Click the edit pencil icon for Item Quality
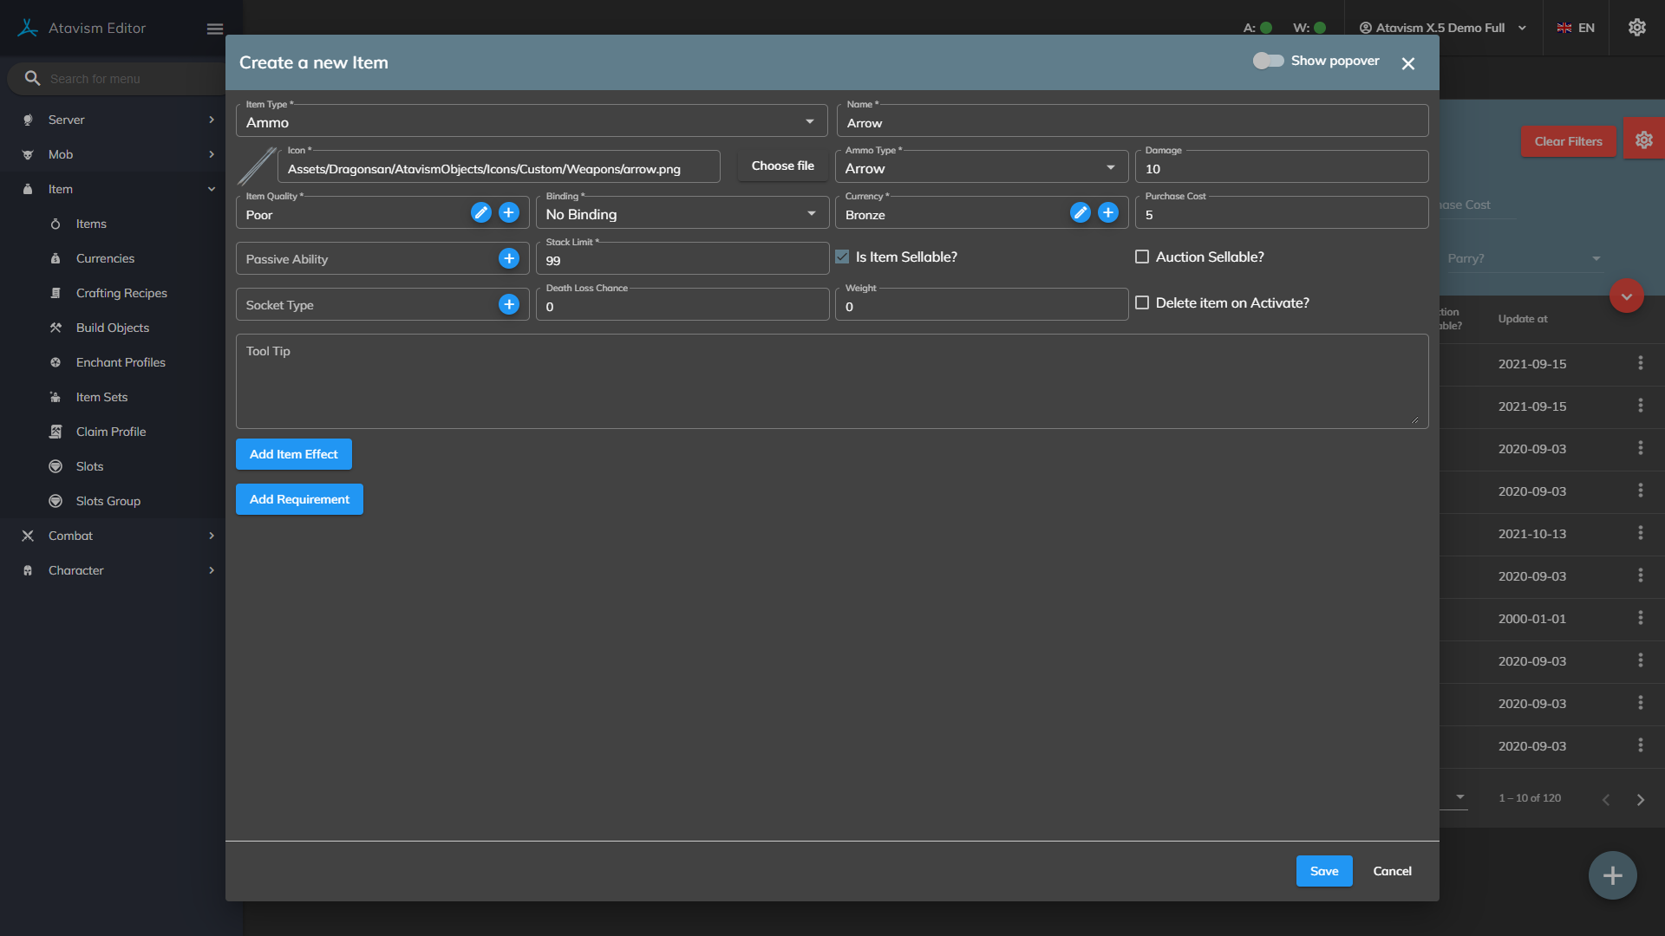Screen dimensions: 1665x936 click(x=481, y=212)
